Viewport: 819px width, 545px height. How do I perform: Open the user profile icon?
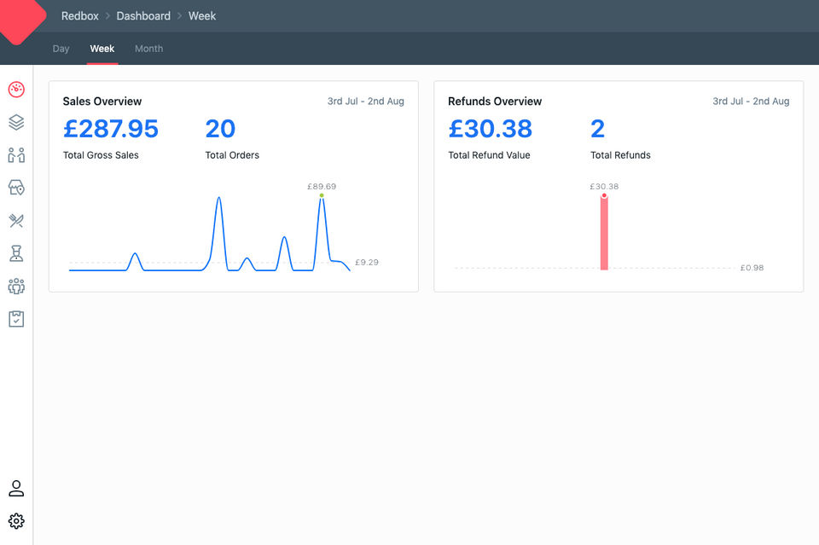tap(16, 488)
